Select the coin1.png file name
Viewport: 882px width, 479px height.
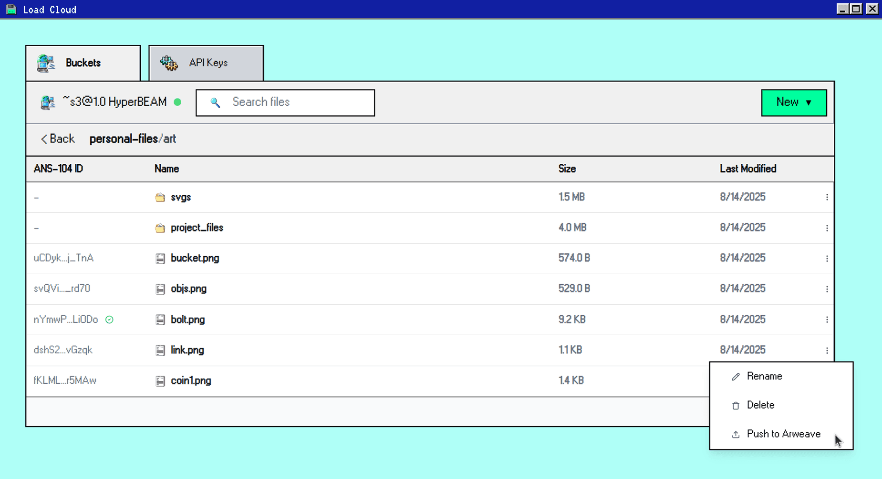click(191, 380)
